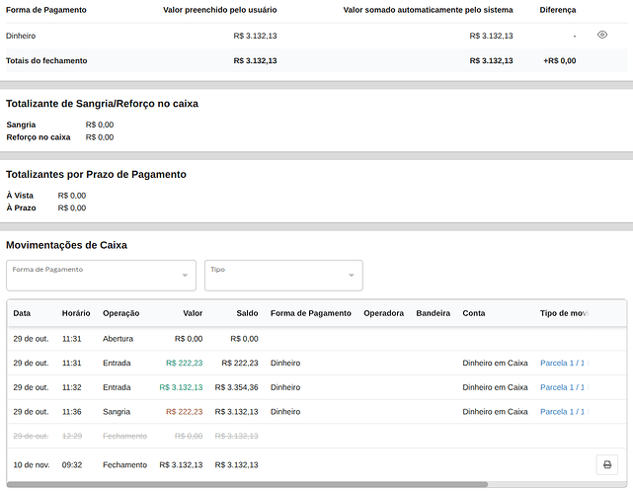
Task: Click the Bandeira column header
Action: (434, 313)
